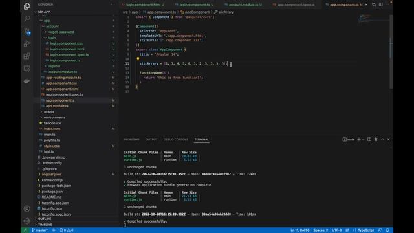The height and width of the screenshot is (233, 414).
Task: Open Explorer views and more actions menu
Action: point(113,5)
